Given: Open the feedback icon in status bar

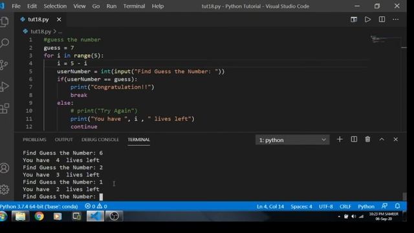Looking at the screenshot, I should (x=384, y=206).
